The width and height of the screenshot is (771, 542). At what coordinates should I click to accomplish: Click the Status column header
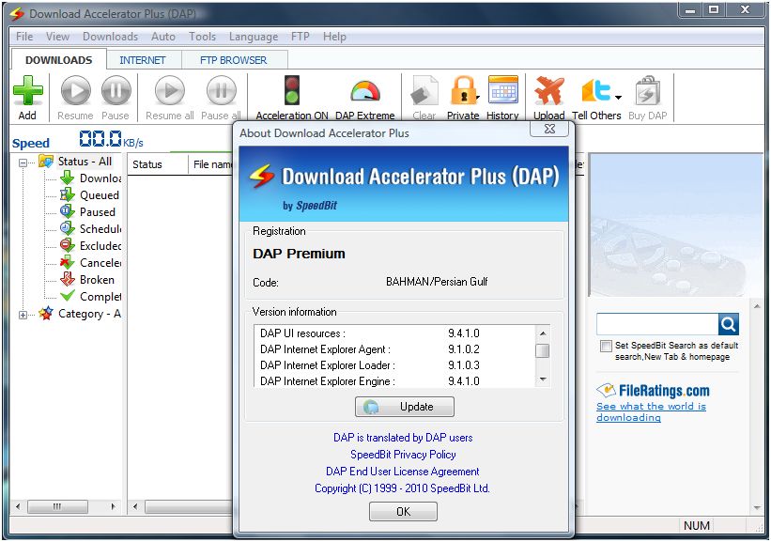pyautogui.click(x=158, y=164)
